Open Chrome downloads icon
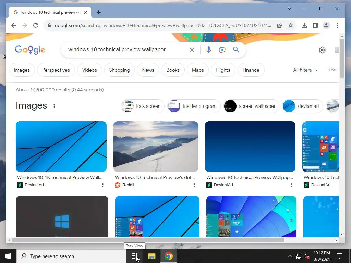 [304, 25]
